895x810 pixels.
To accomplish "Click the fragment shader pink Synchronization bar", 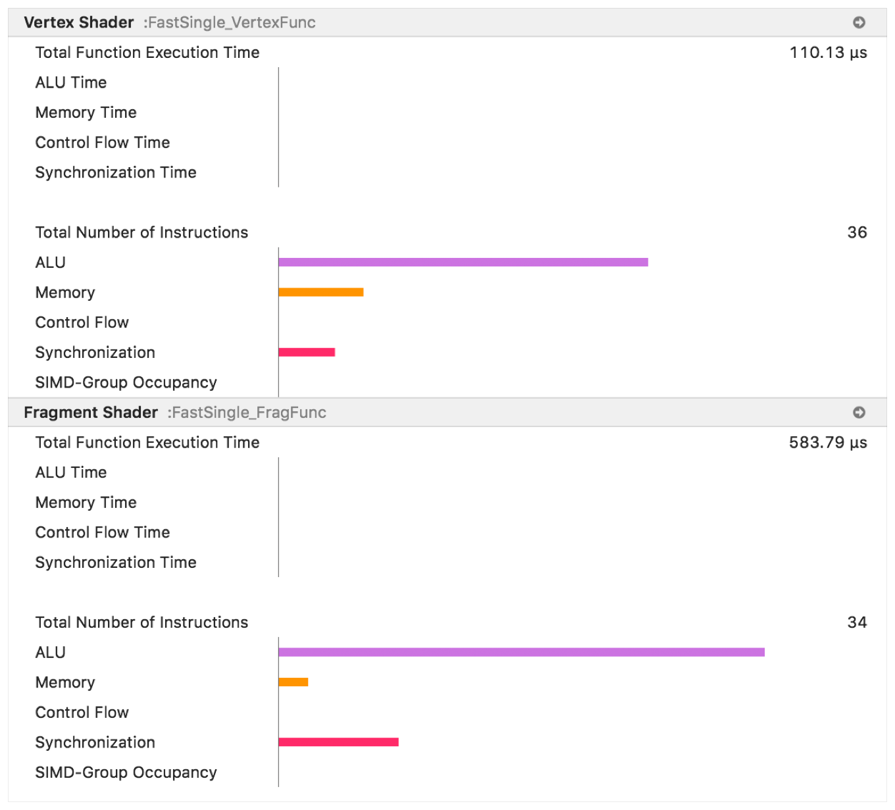I will point(338,742).
